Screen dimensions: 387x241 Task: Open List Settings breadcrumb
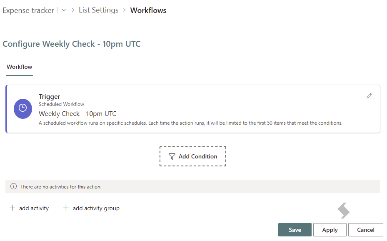pyautogui.click(x=99, y=10)
